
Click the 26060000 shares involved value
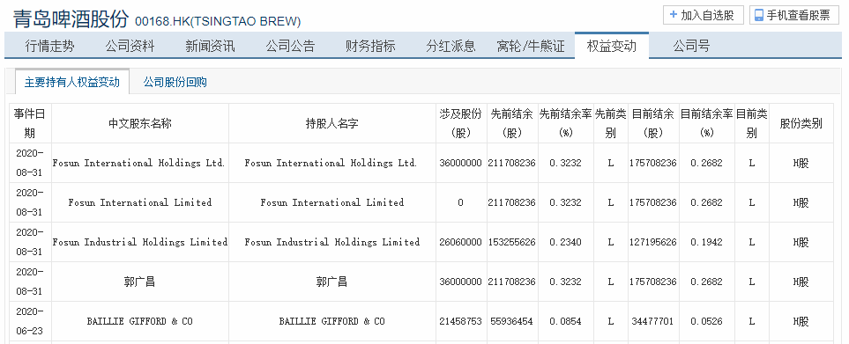pos(461,242)
